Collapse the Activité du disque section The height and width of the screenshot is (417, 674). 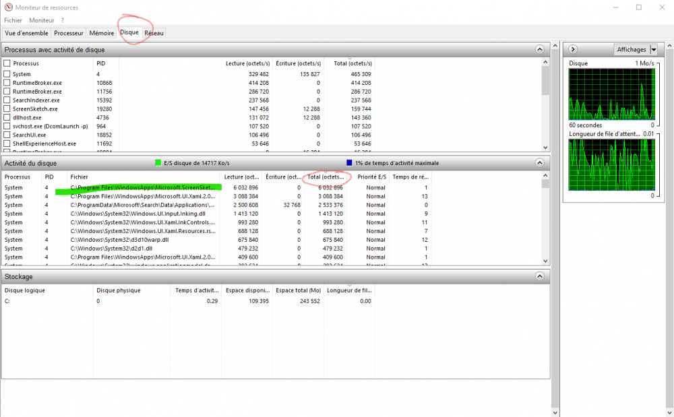click(539, 163)
